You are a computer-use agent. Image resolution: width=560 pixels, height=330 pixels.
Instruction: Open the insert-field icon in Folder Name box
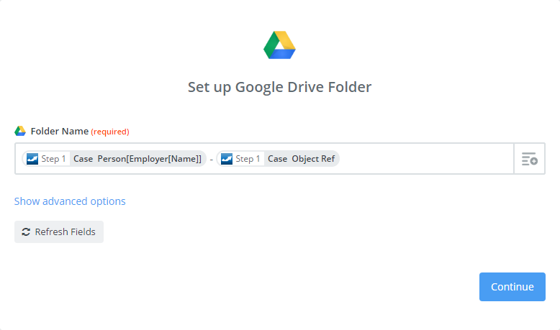[x=529, y=159]
